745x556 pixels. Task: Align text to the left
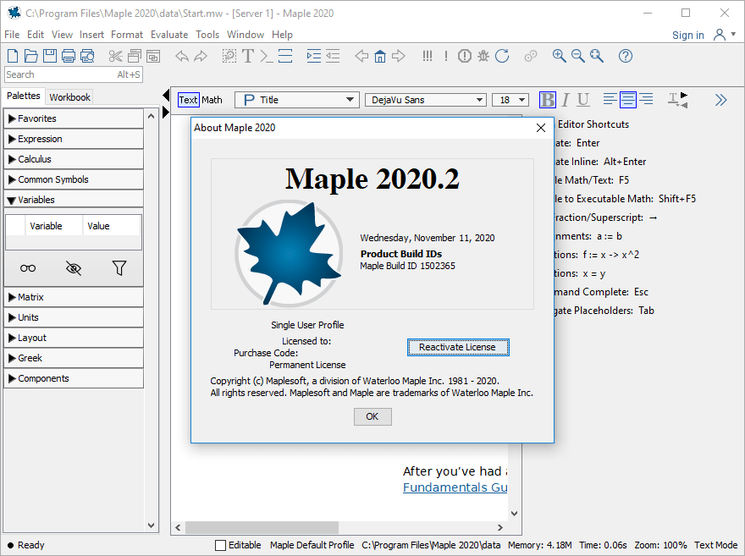click(x=610, y=99)
